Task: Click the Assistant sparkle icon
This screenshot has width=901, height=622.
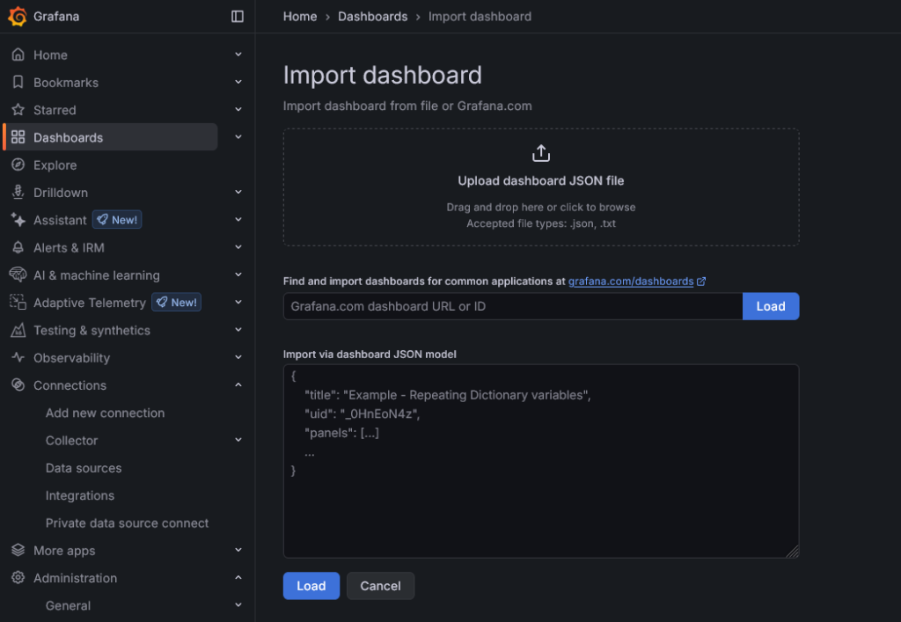Action: (x=18, y=220)
